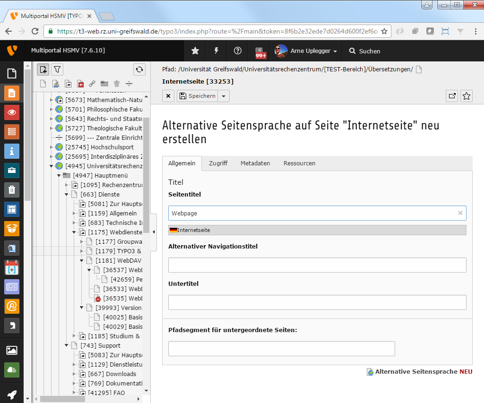484x403 pixels.
Task: Click the bookmarks star in top bar
Action: coord(195,51)
